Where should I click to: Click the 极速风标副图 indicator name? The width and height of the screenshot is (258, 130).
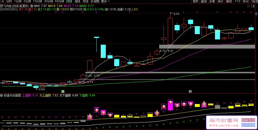pos(12,95)
